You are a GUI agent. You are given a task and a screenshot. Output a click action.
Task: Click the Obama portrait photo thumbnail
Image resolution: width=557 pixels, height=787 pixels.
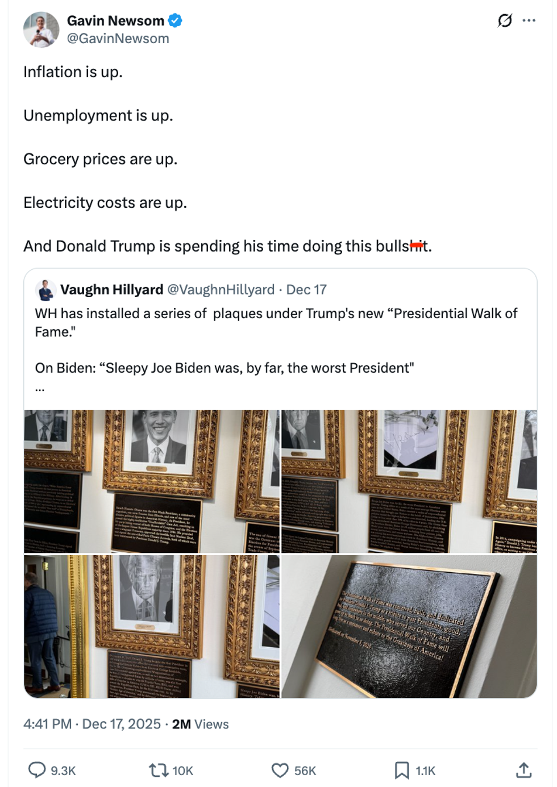tap(151, 479)
